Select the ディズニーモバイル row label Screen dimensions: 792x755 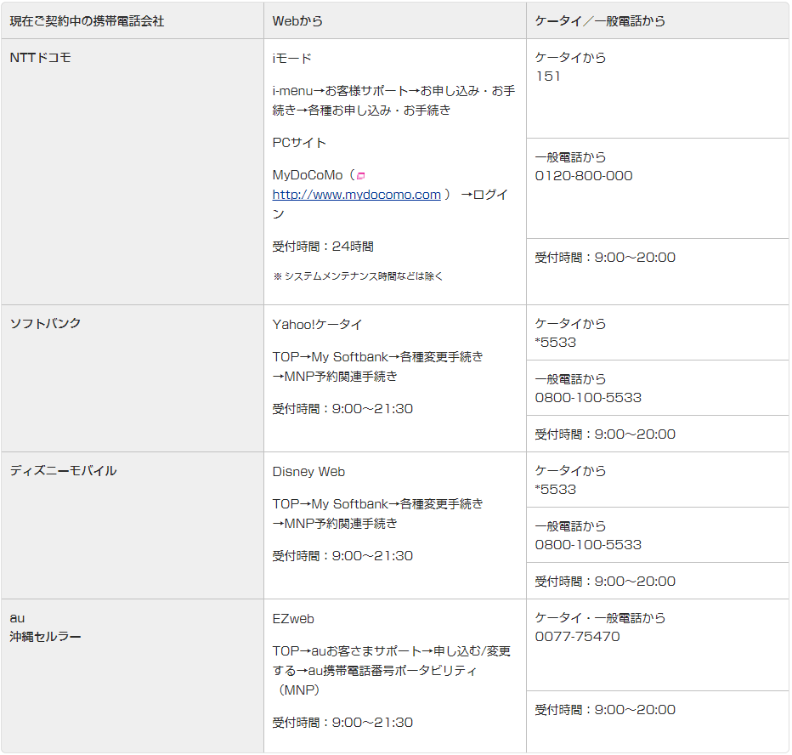tap(63, 471)
